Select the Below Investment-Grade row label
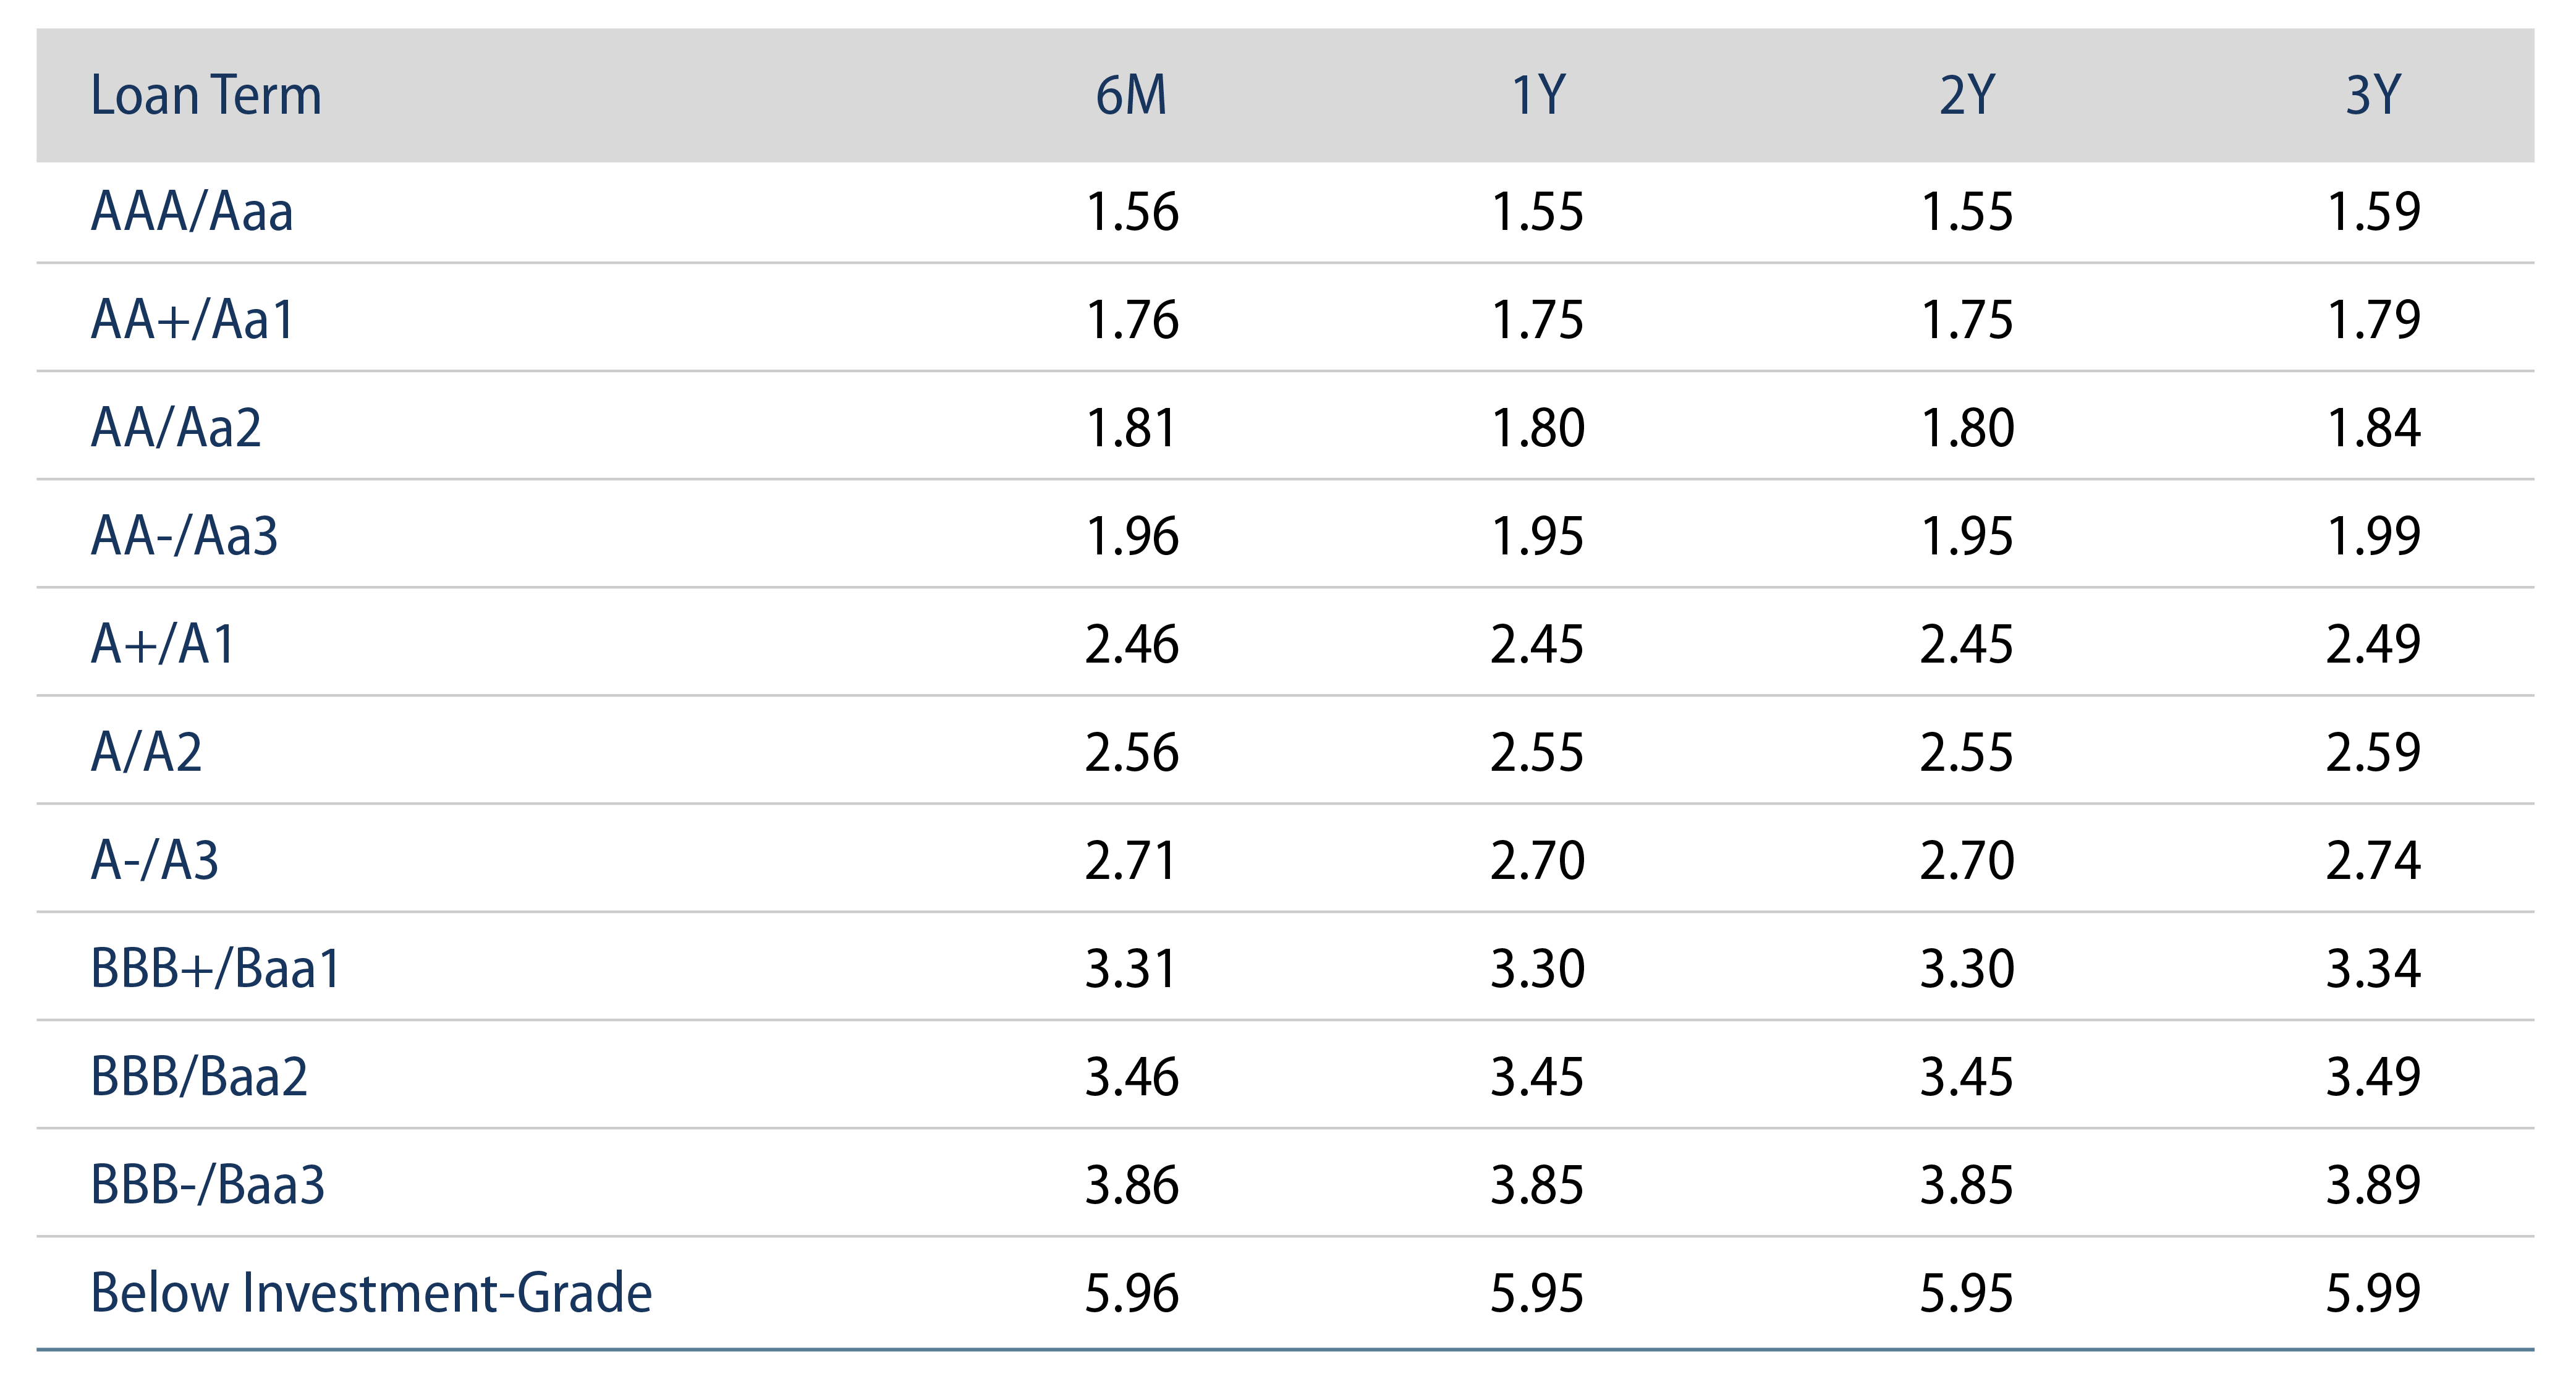 (x=371, y=1293)
